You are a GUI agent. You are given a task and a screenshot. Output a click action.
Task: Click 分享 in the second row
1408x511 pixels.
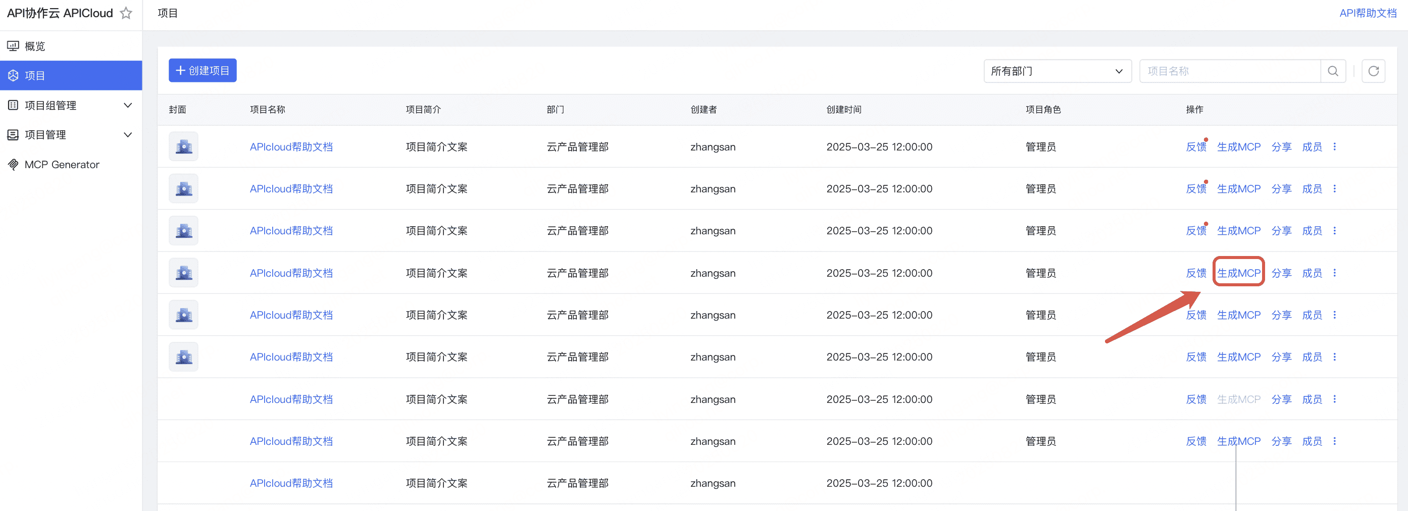tap(1281, 188)
